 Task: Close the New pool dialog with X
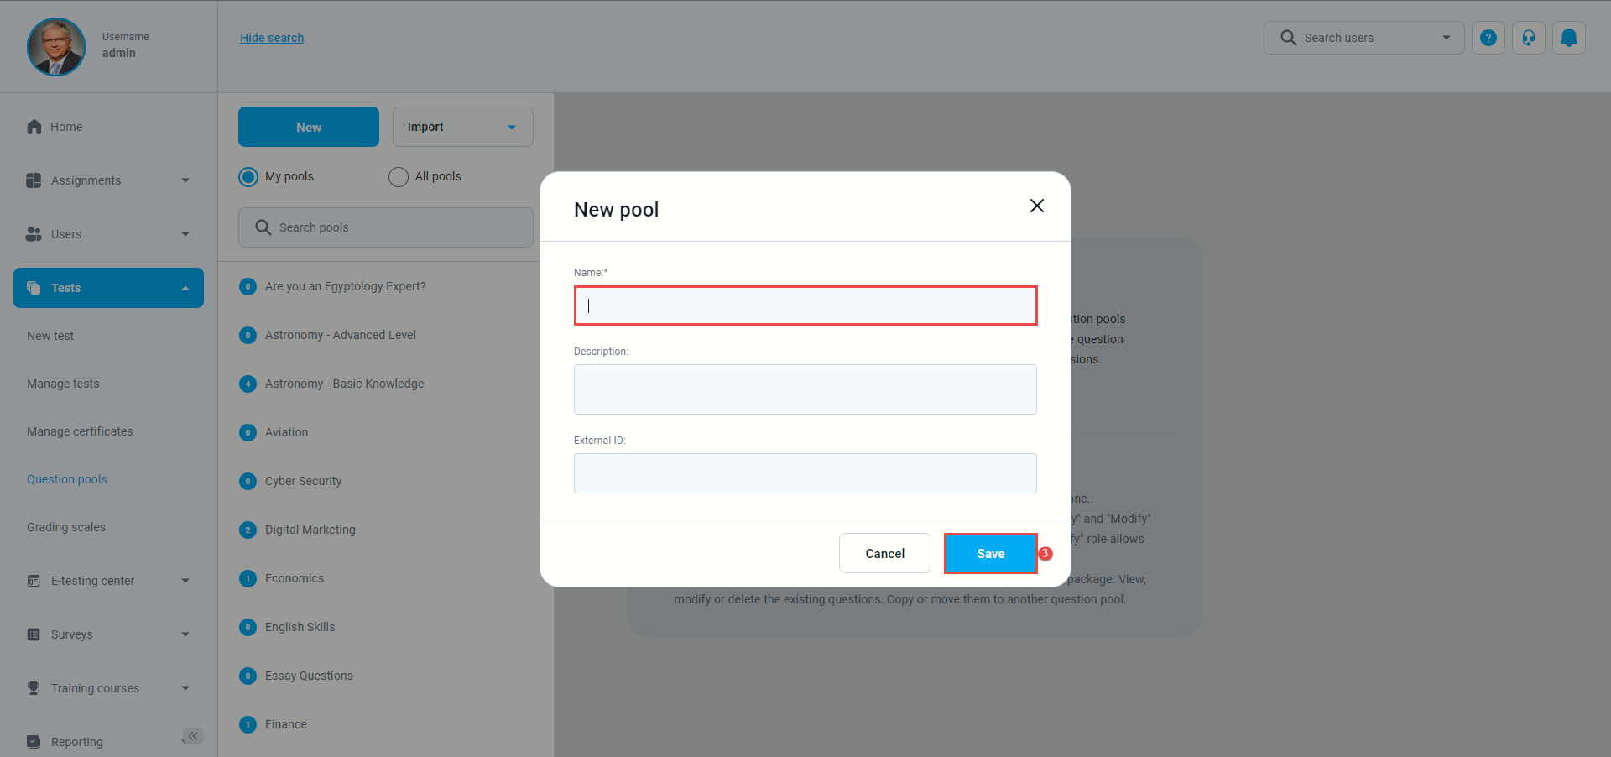(1036, 206)
